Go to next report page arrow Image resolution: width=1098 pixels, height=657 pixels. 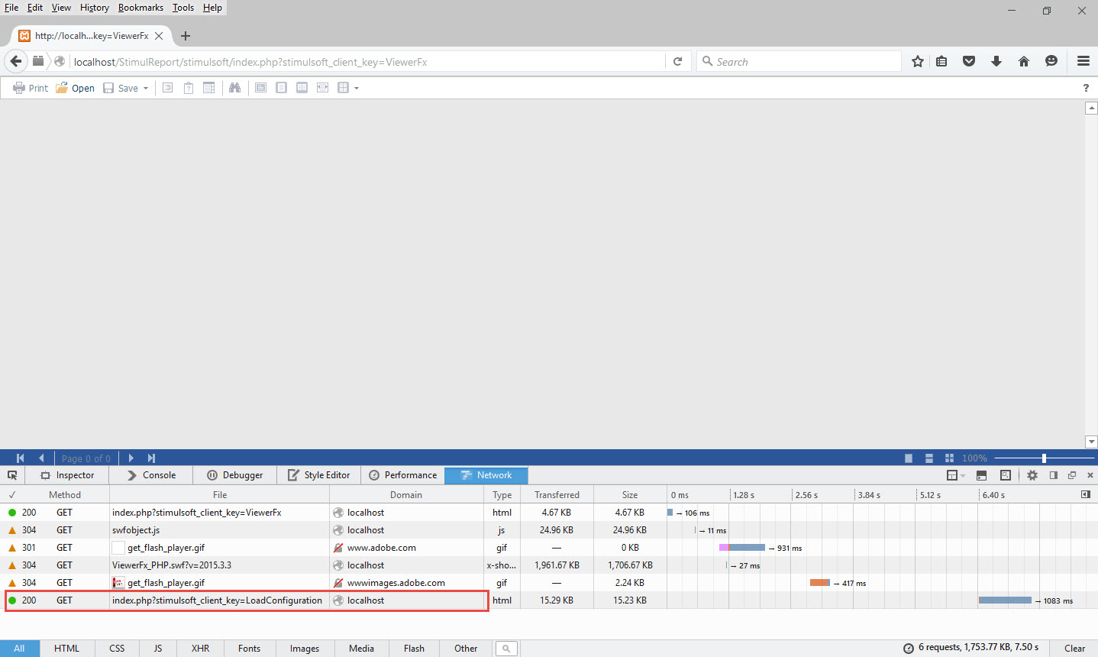coord(131,458)
